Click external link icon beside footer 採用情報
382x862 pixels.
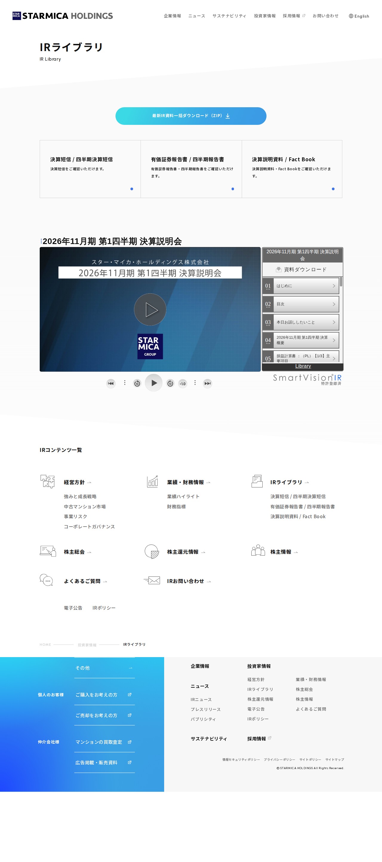click(x=270, y=738)
